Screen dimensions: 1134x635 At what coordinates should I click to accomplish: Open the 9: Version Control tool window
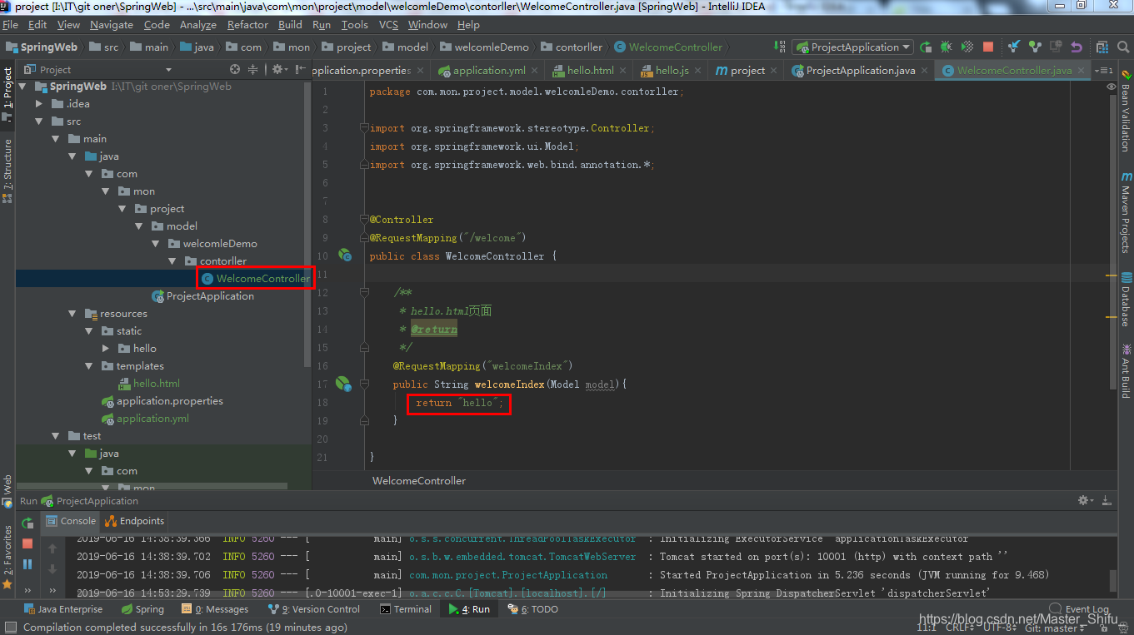coord(313,609)
